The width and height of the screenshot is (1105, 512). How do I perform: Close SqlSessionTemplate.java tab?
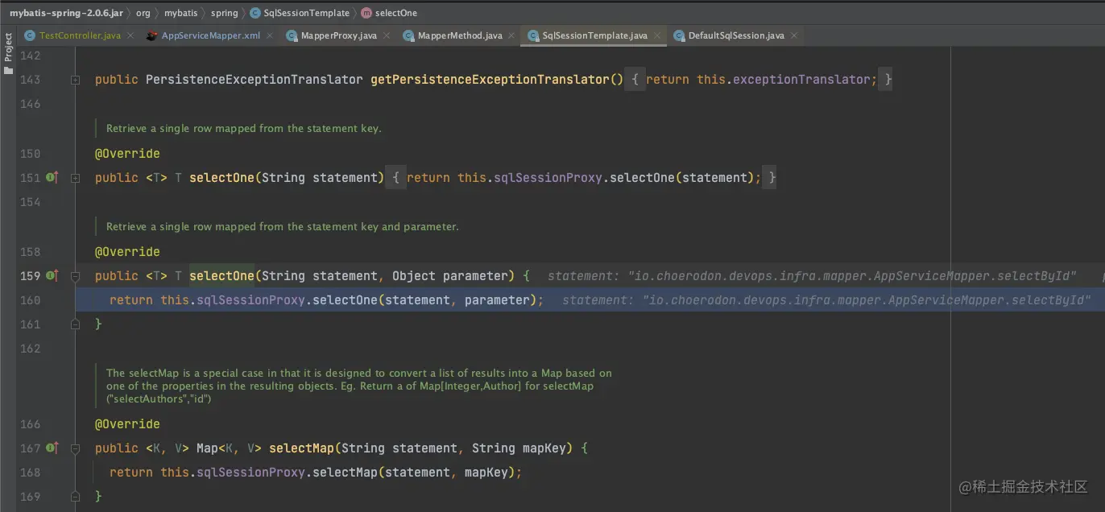pyautogui.click(x=657, y=36)
